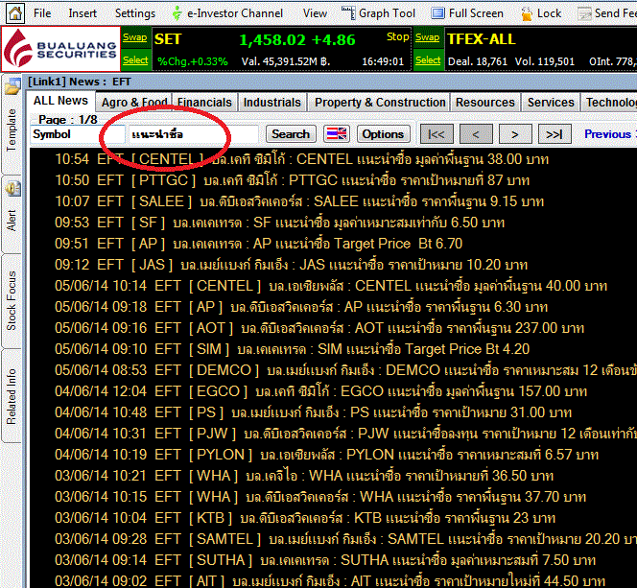Click the Search button
The image size is (637, 588).
[x=291, y=134]
